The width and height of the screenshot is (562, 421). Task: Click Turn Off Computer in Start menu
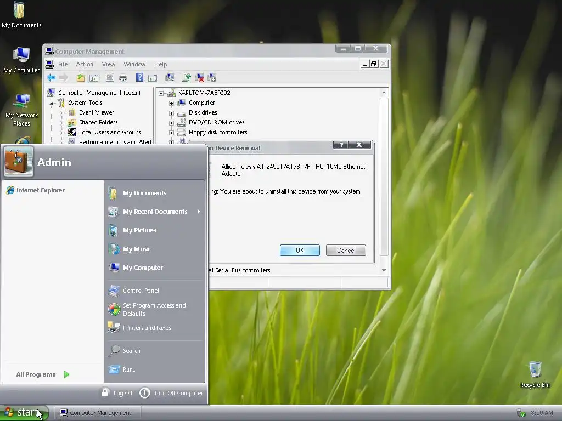coord(171,392)
